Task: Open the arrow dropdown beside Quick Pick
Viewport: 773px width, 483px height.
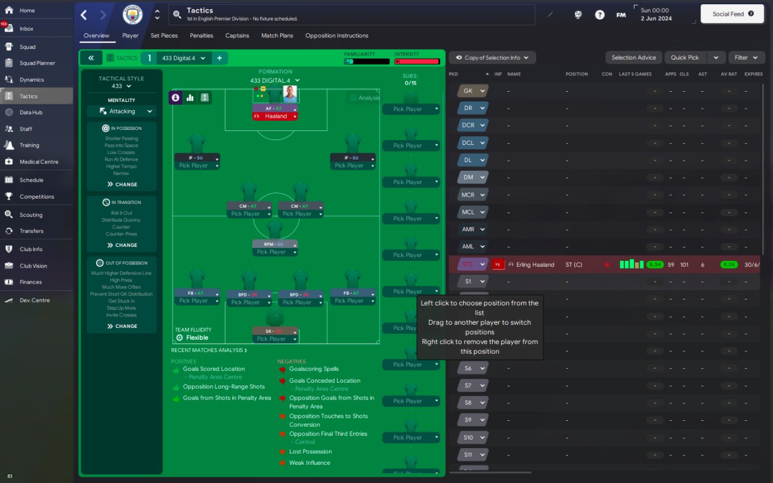Action: point(716,57)
